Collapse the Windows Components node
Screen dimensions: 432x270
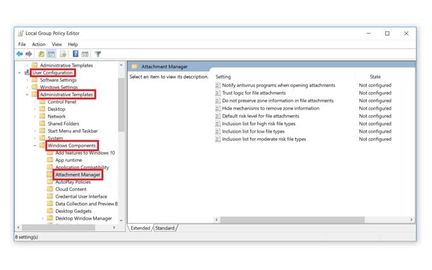pyautogui.click(x=35, y=146)
